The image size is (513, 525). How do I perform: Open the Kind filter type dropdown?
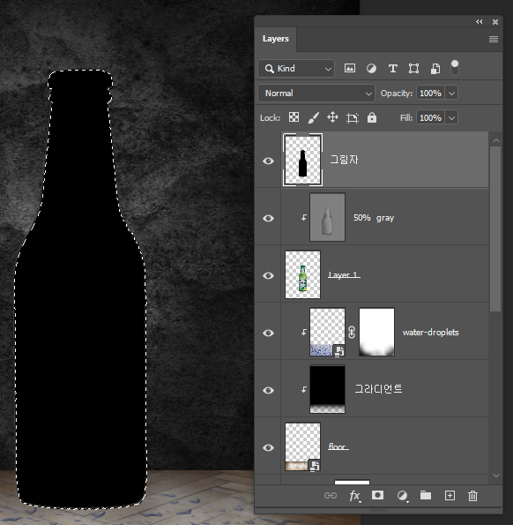coord(296,69)
